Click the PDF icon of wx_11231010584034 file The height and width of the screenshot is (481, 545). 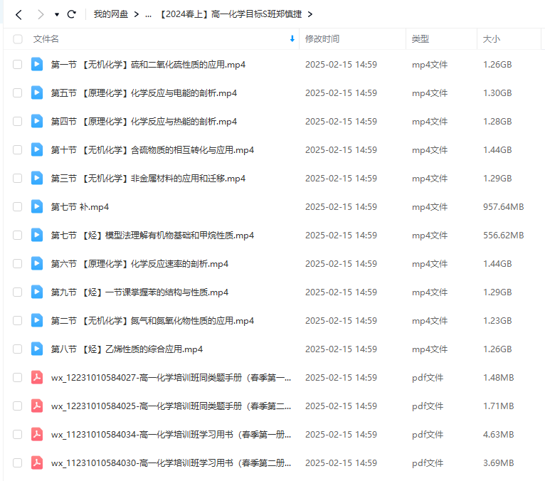pos(37,435)
